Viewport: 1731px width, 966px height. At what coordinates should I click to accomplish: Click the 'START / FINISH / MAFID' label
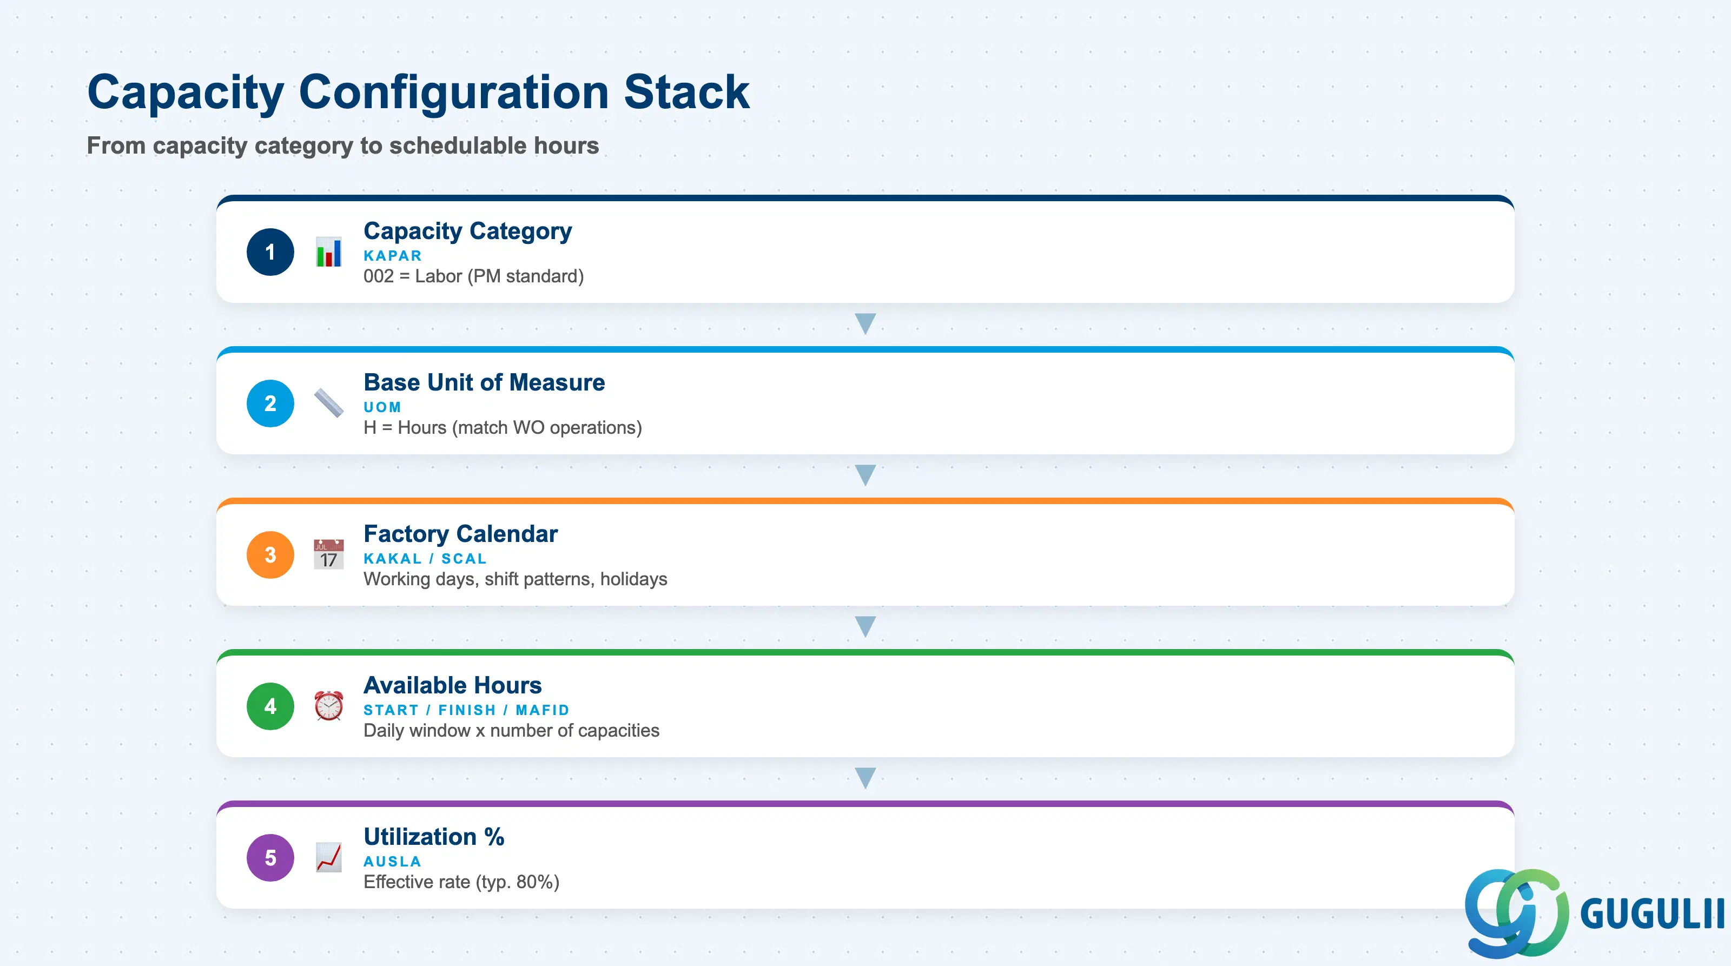click(x=466, y=710)
